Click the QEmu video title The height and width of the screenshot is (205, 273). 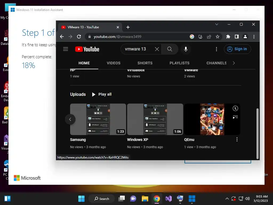point(189,140)
